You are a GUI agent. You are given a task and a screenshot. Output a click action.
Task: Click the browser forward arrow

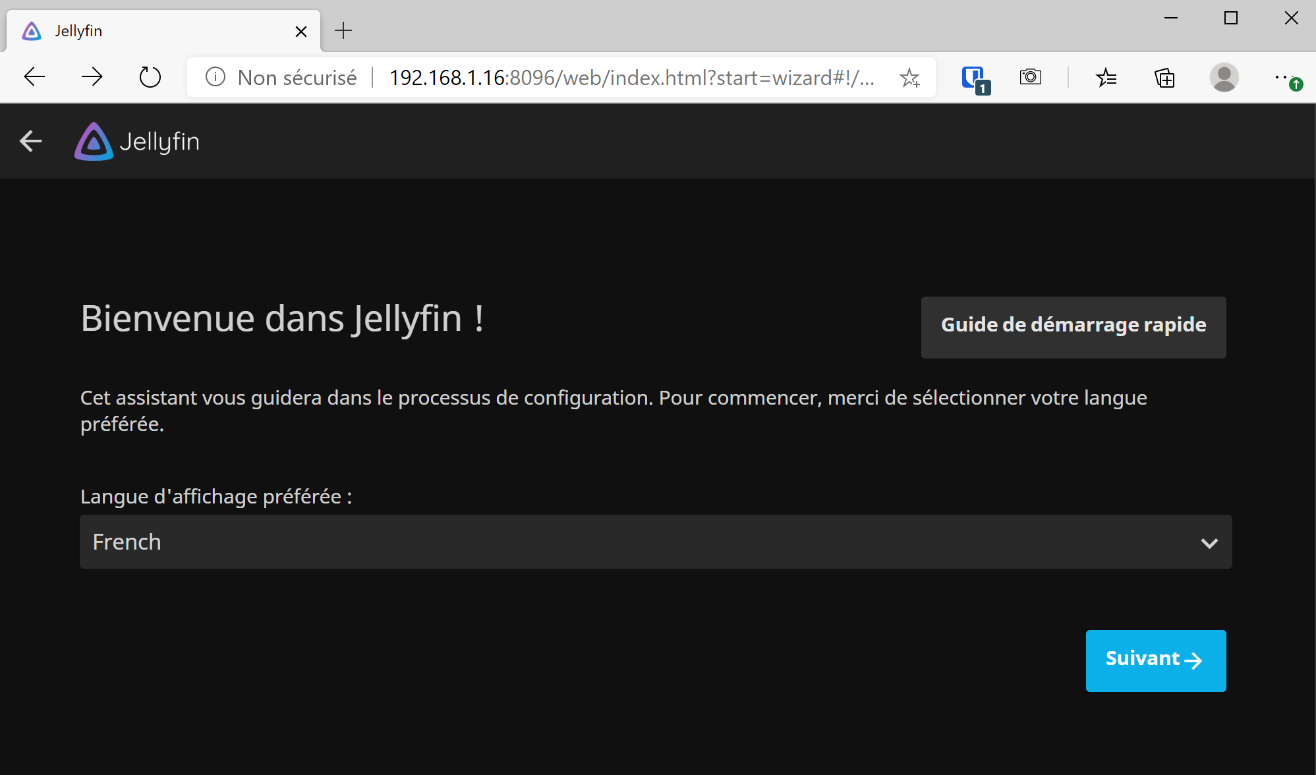(x=92, y=78)
